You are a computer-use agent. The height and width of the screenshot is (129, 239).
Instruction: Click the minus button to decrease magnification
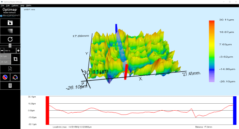[2, 51]
